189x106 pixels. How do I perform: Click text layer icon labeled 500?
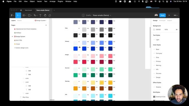coord(26,90)
